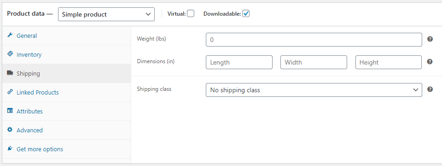Open the Simple product type dropdown
This screenshot has height=166, width=442.
pos(106,14)
